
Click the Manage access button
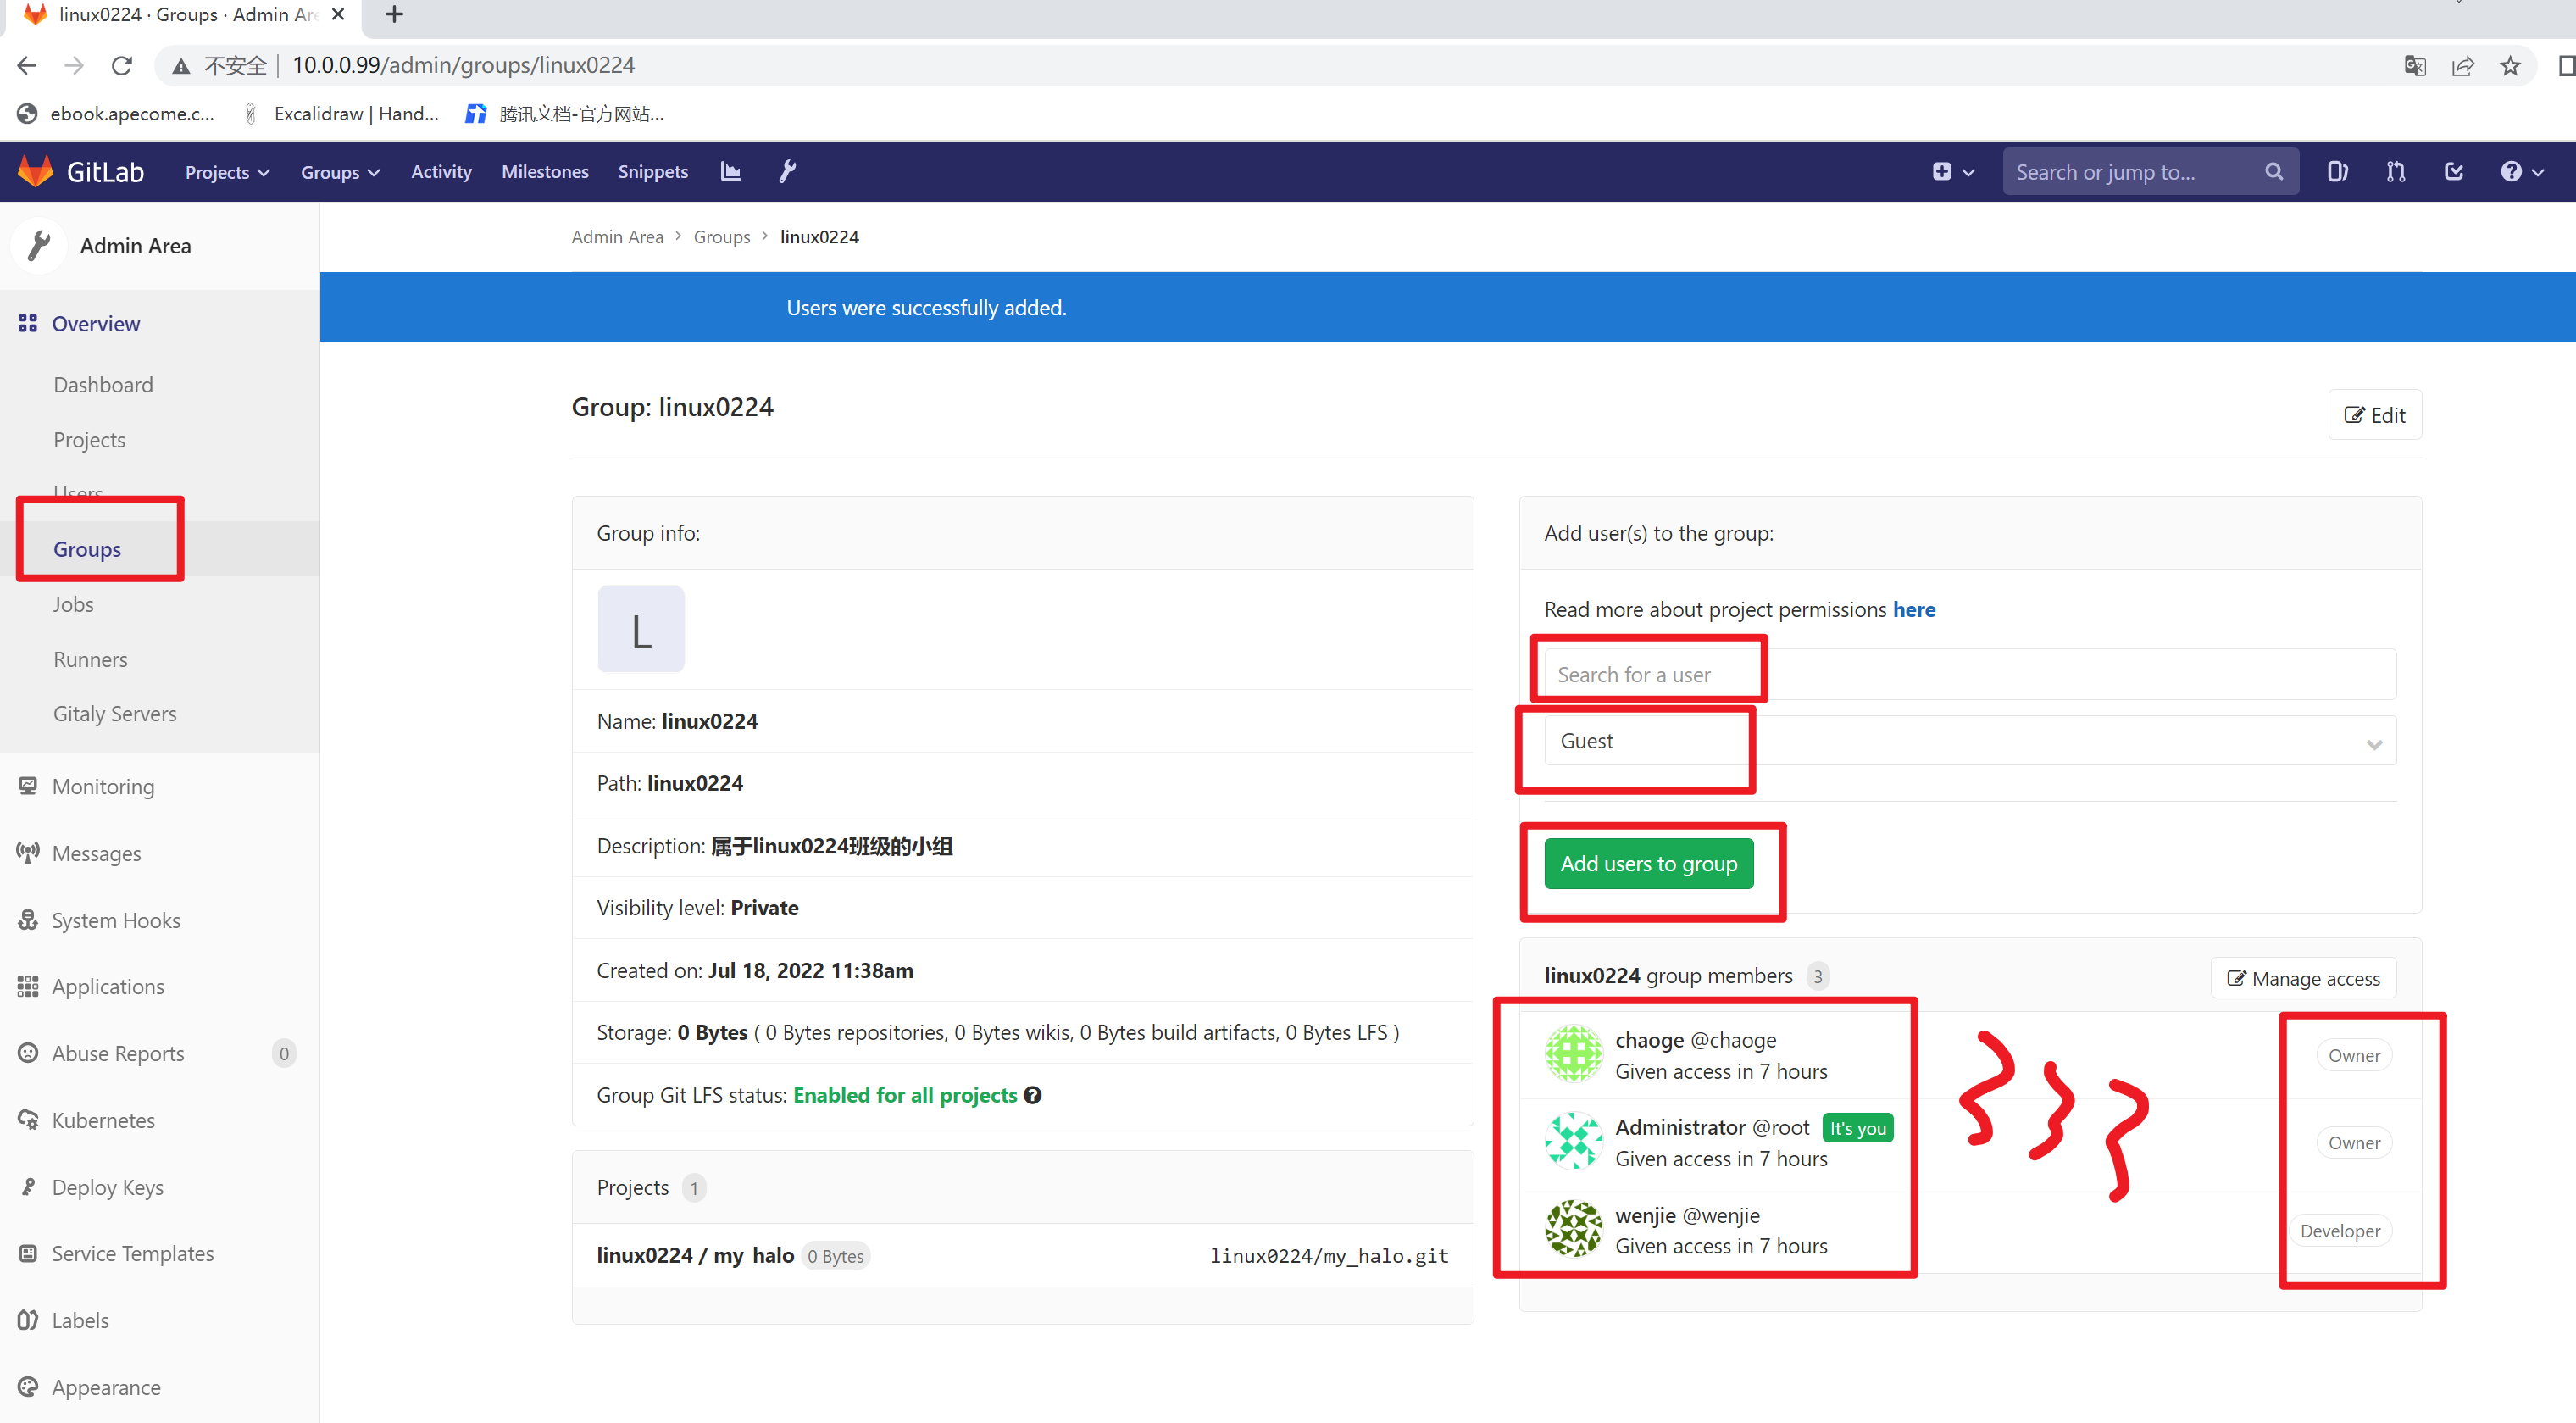click(2303, 978)
